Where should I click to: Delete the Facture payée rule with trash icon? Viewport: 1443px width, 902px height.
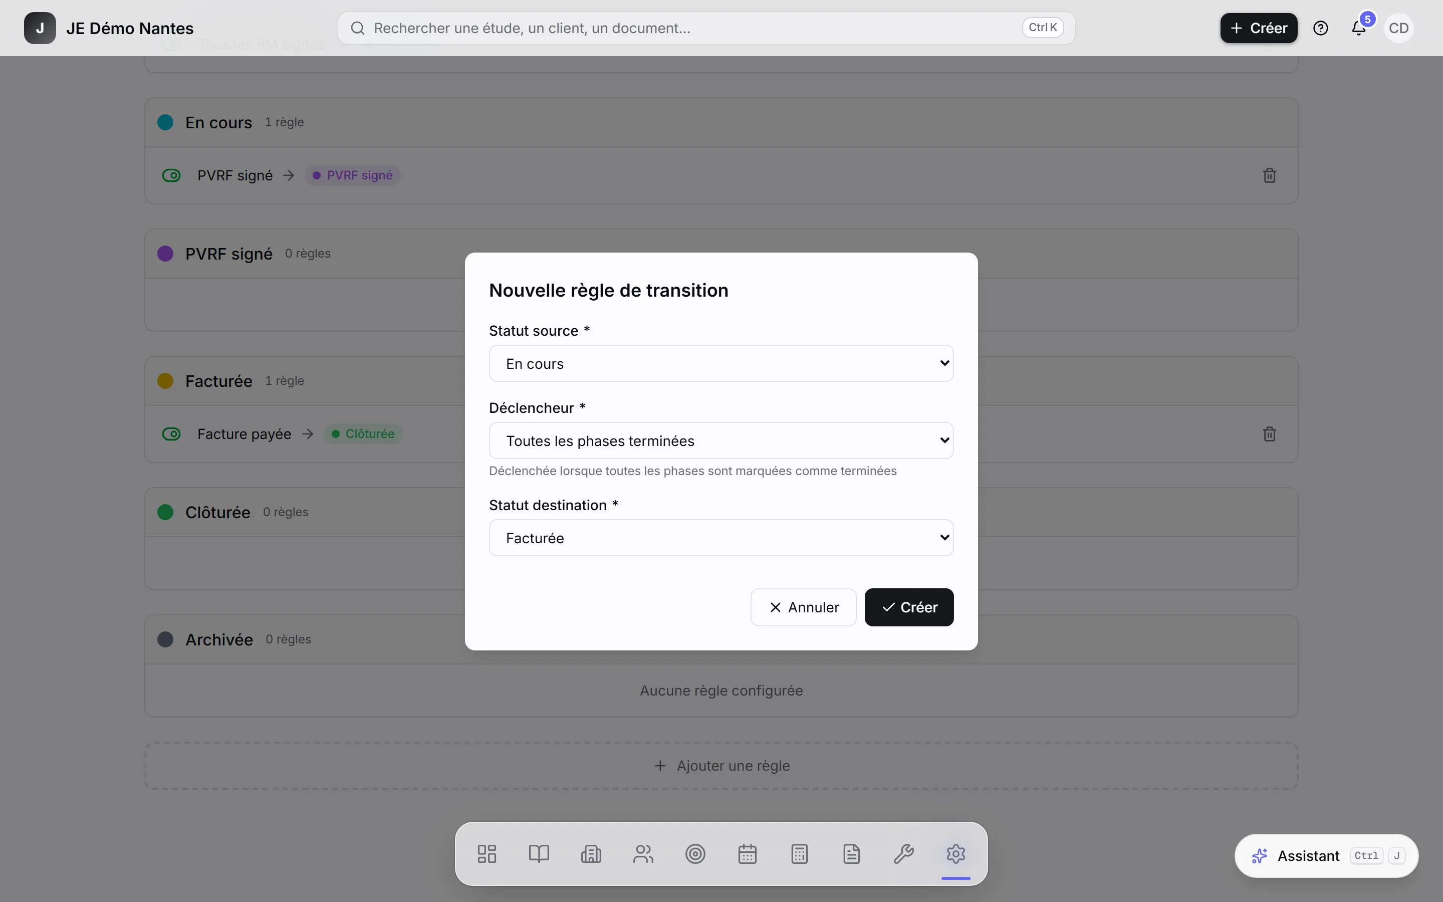1270,433
